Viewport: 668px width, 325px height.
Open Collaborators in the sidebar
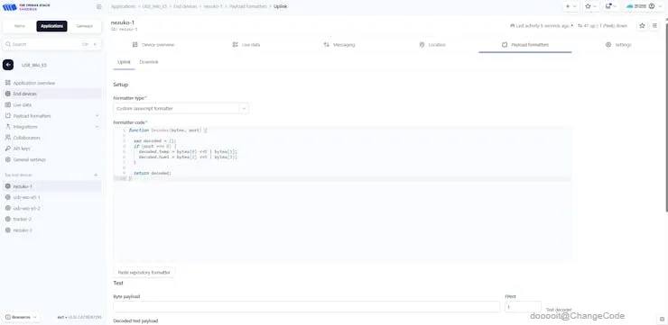(26, 138)
